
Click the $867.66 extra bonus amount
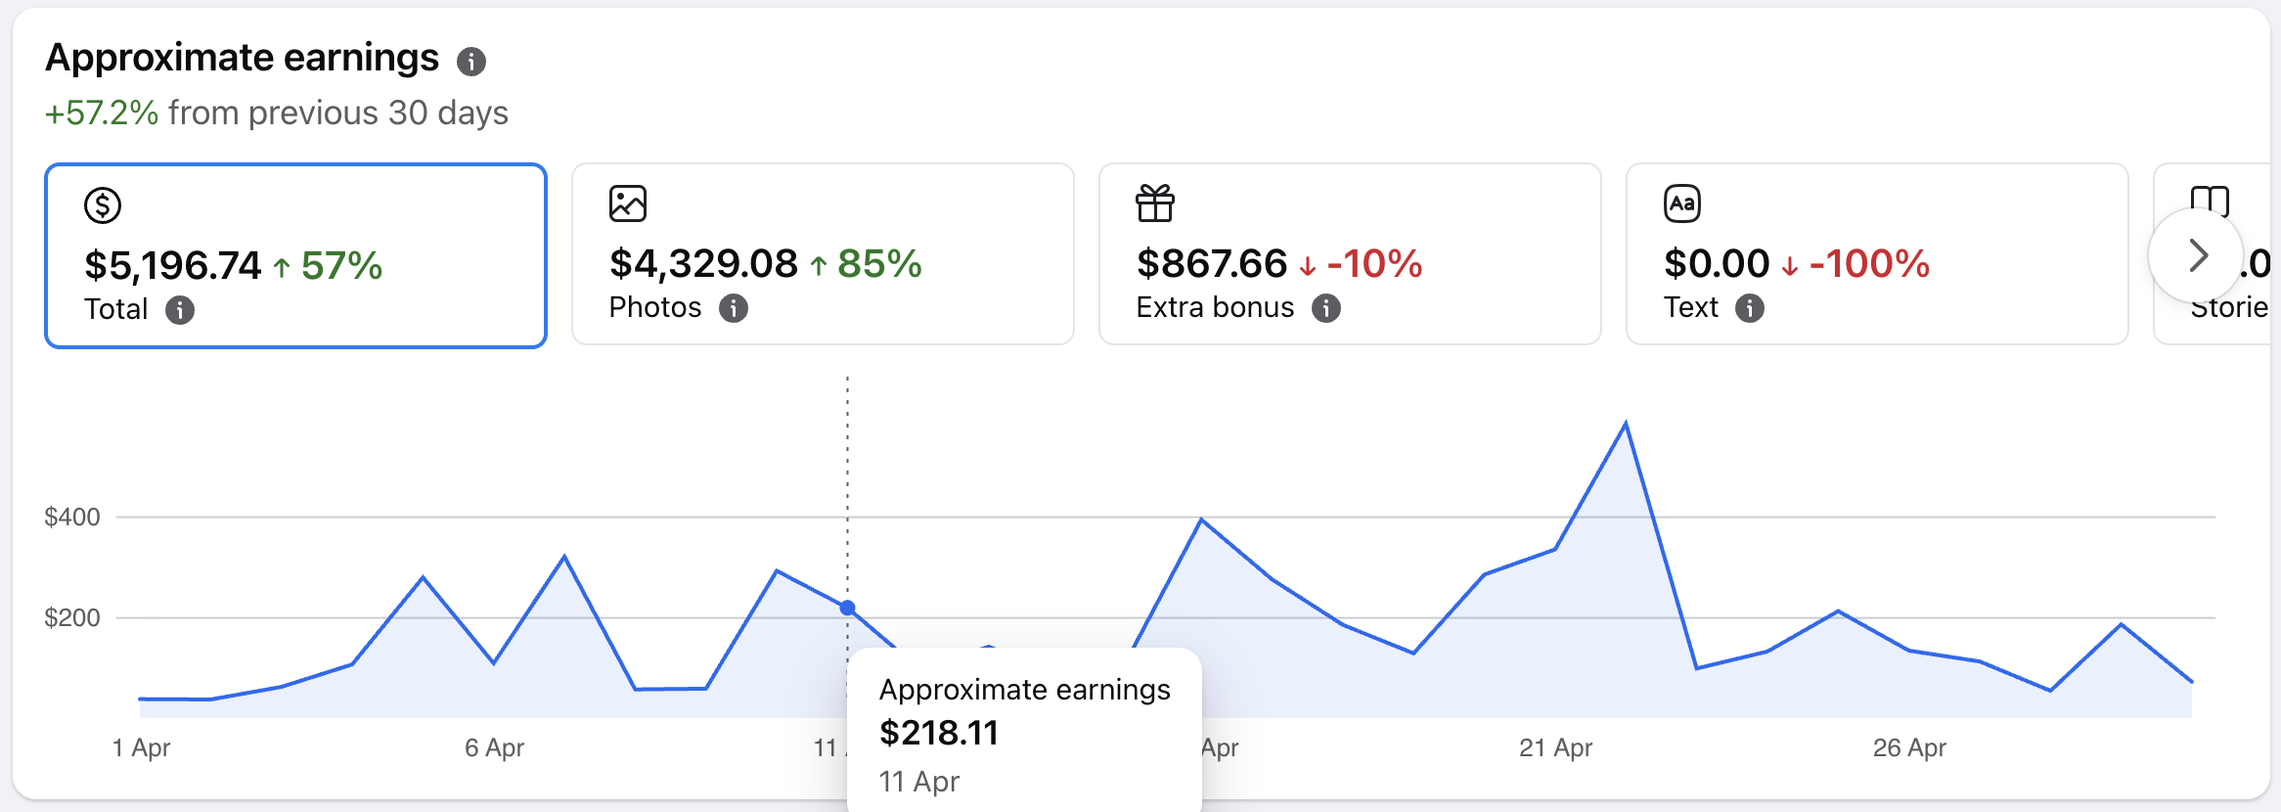point(1212,264)
